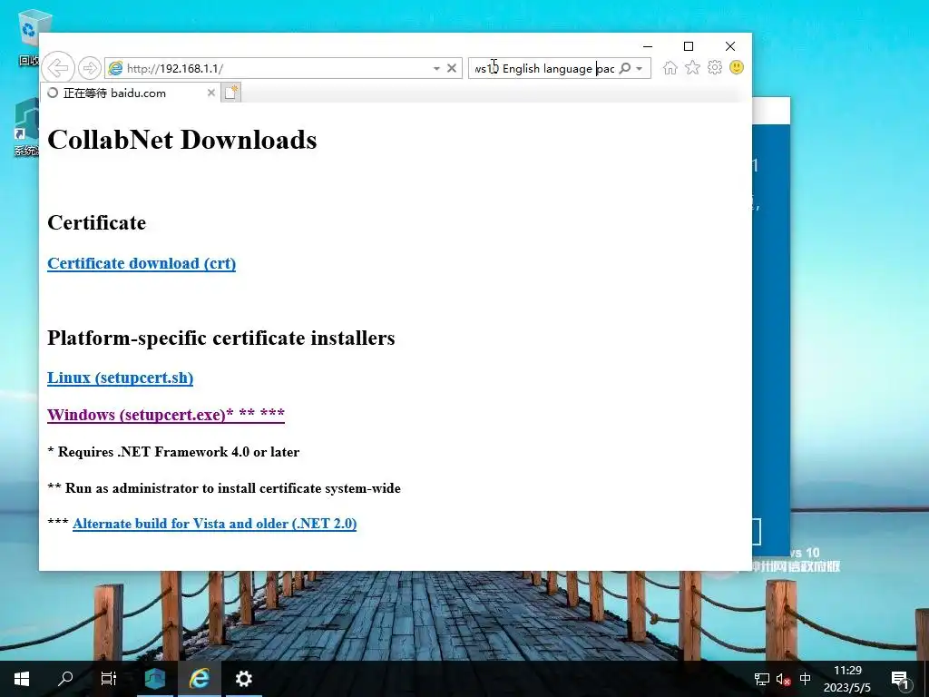This screenshot has height=697, width=929.
Task: Click the network status tray icon
Action: point(761,679)
